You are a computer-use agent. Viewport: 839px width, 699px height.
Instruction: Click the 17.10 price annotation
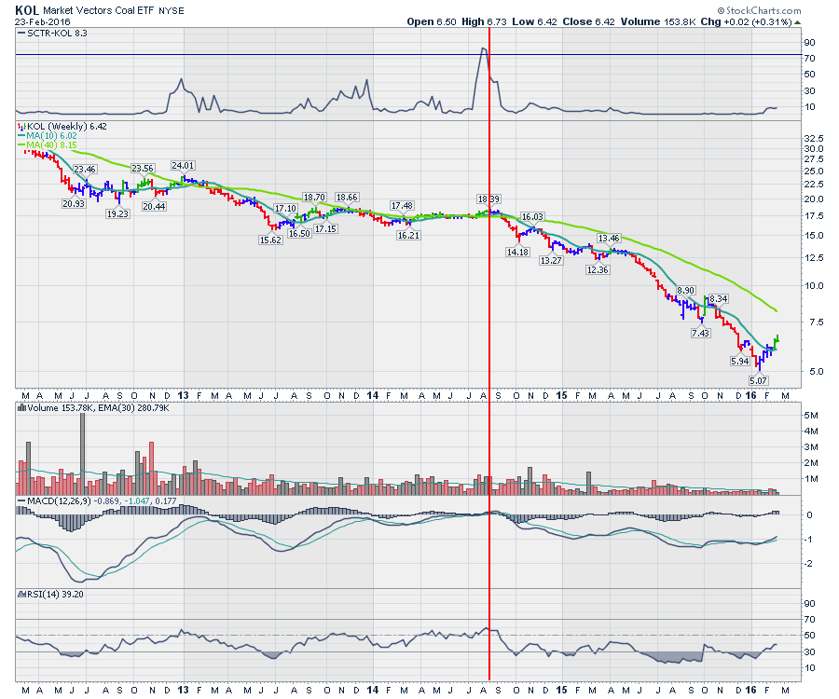285,208
